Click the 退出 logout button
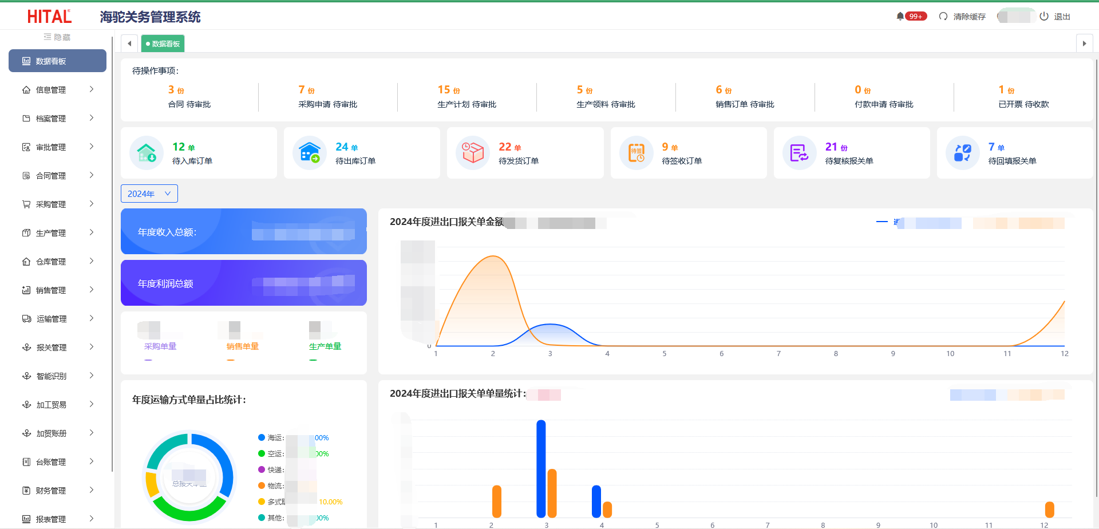This screenshot has width=1099, height=529. click(x=1055, y=17)
